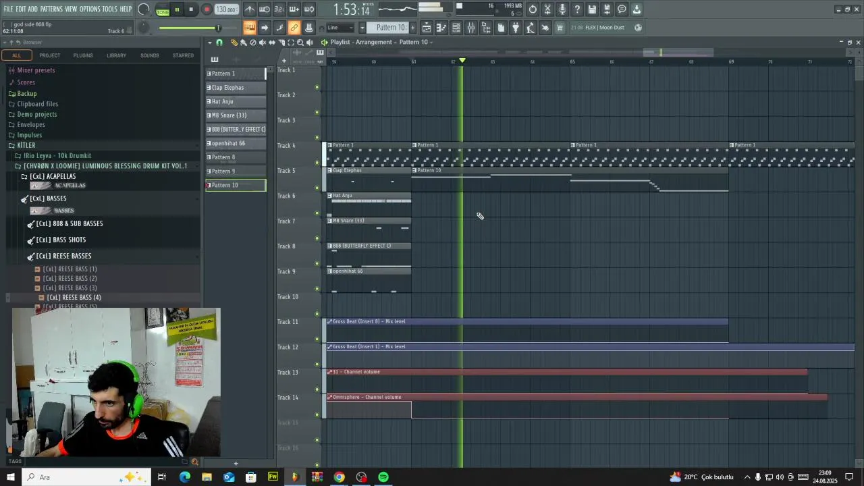Select the playlist Paint brush tool
This screenshot has height=486, width=864.
tap(244, 43)
